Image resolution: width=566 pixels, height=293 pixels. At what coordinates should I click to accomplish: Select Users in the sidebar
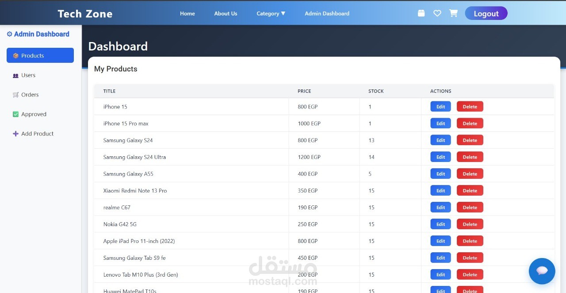click(x=40, y=75)
